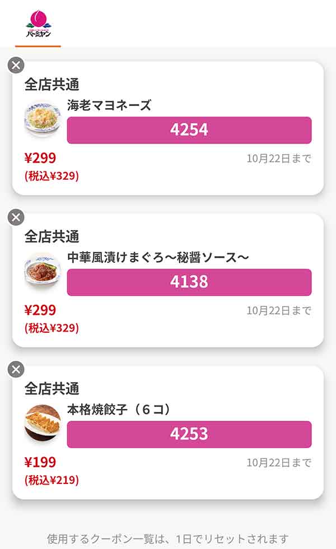Click the 全店共通 label on the first coupon
The image size is (336, 549).
click(52, 85)
